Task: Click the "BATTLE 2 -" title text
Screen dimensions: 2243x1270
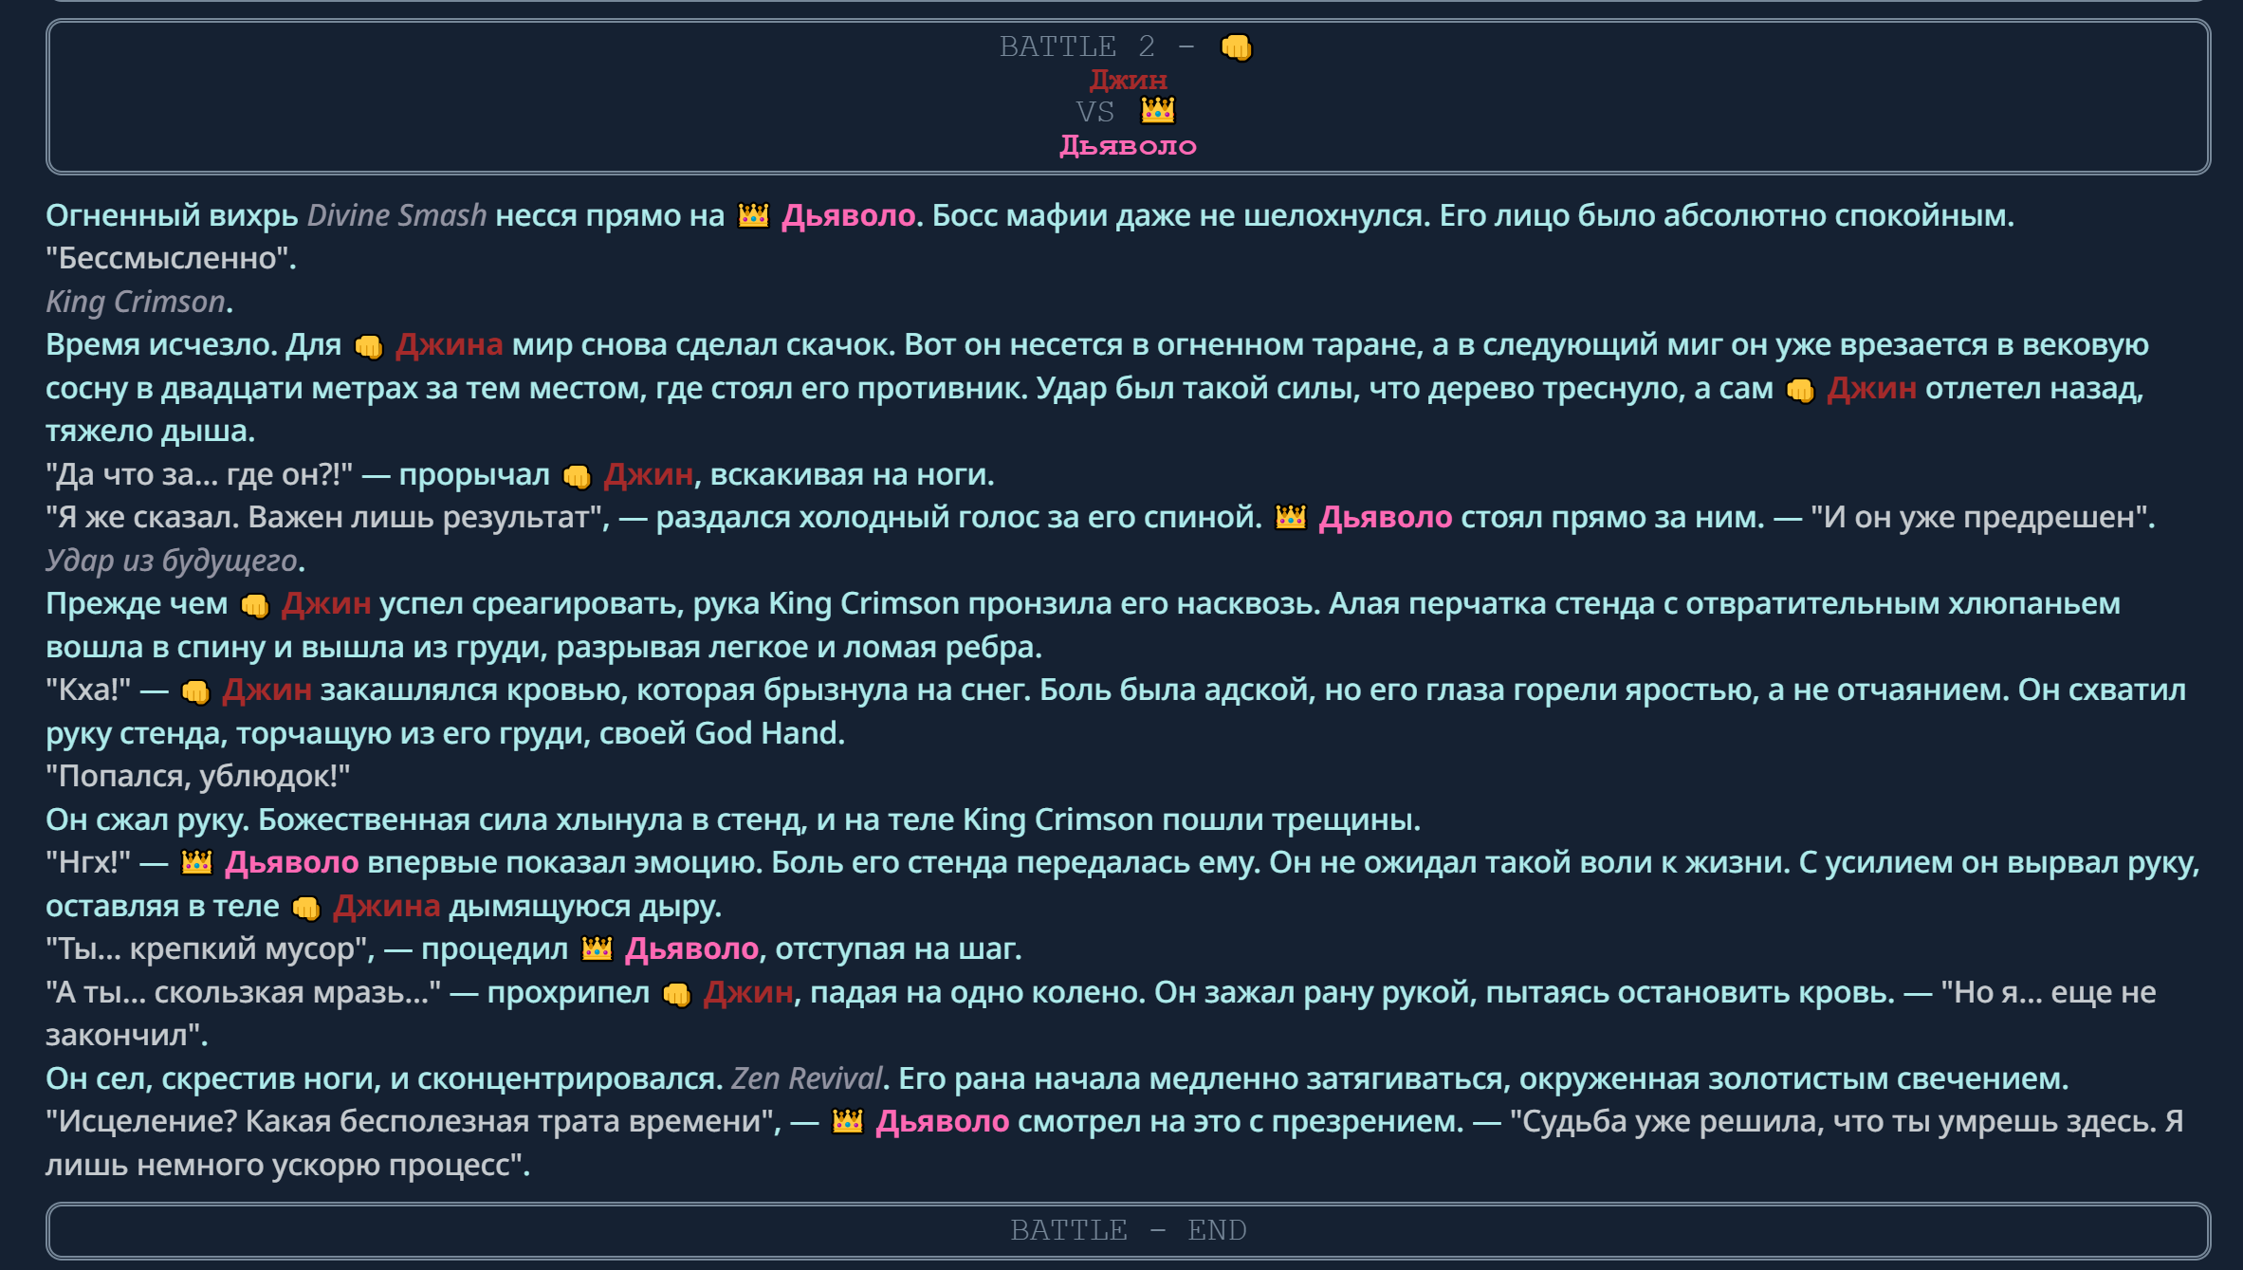Action: (x=1095, y=46)
